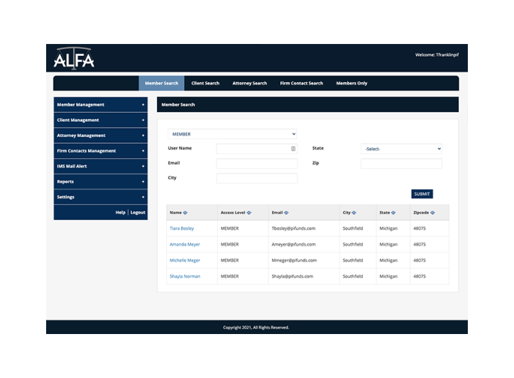Click the SUBMIT button

(422, 194)
